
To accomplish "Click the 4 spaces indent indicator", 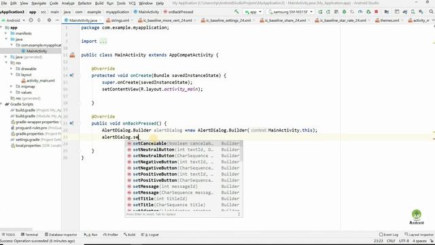I will (419, 241).
